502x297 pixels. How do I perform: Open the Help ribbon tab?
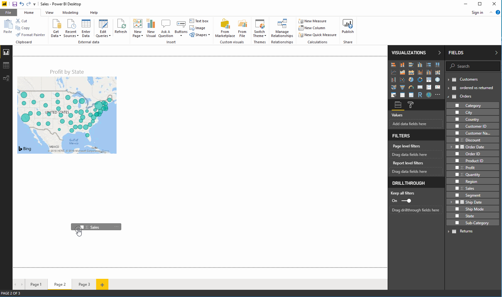tap(94, 13)
